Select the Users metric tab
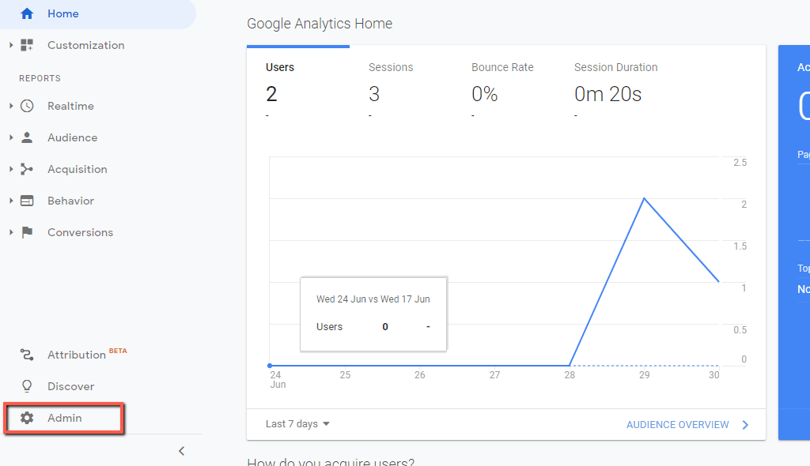This screenshot has height=466, width=810. tap(298, 83)
